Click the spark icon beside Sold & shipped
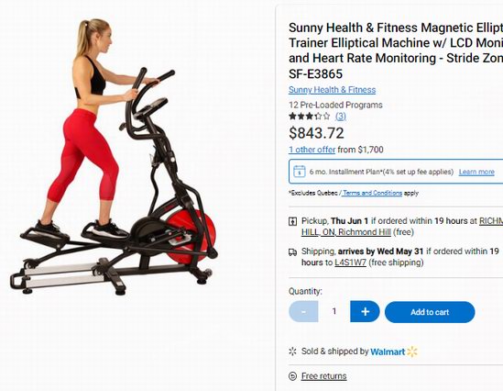This screenshot has width=503, height=391. click(292, 352)
